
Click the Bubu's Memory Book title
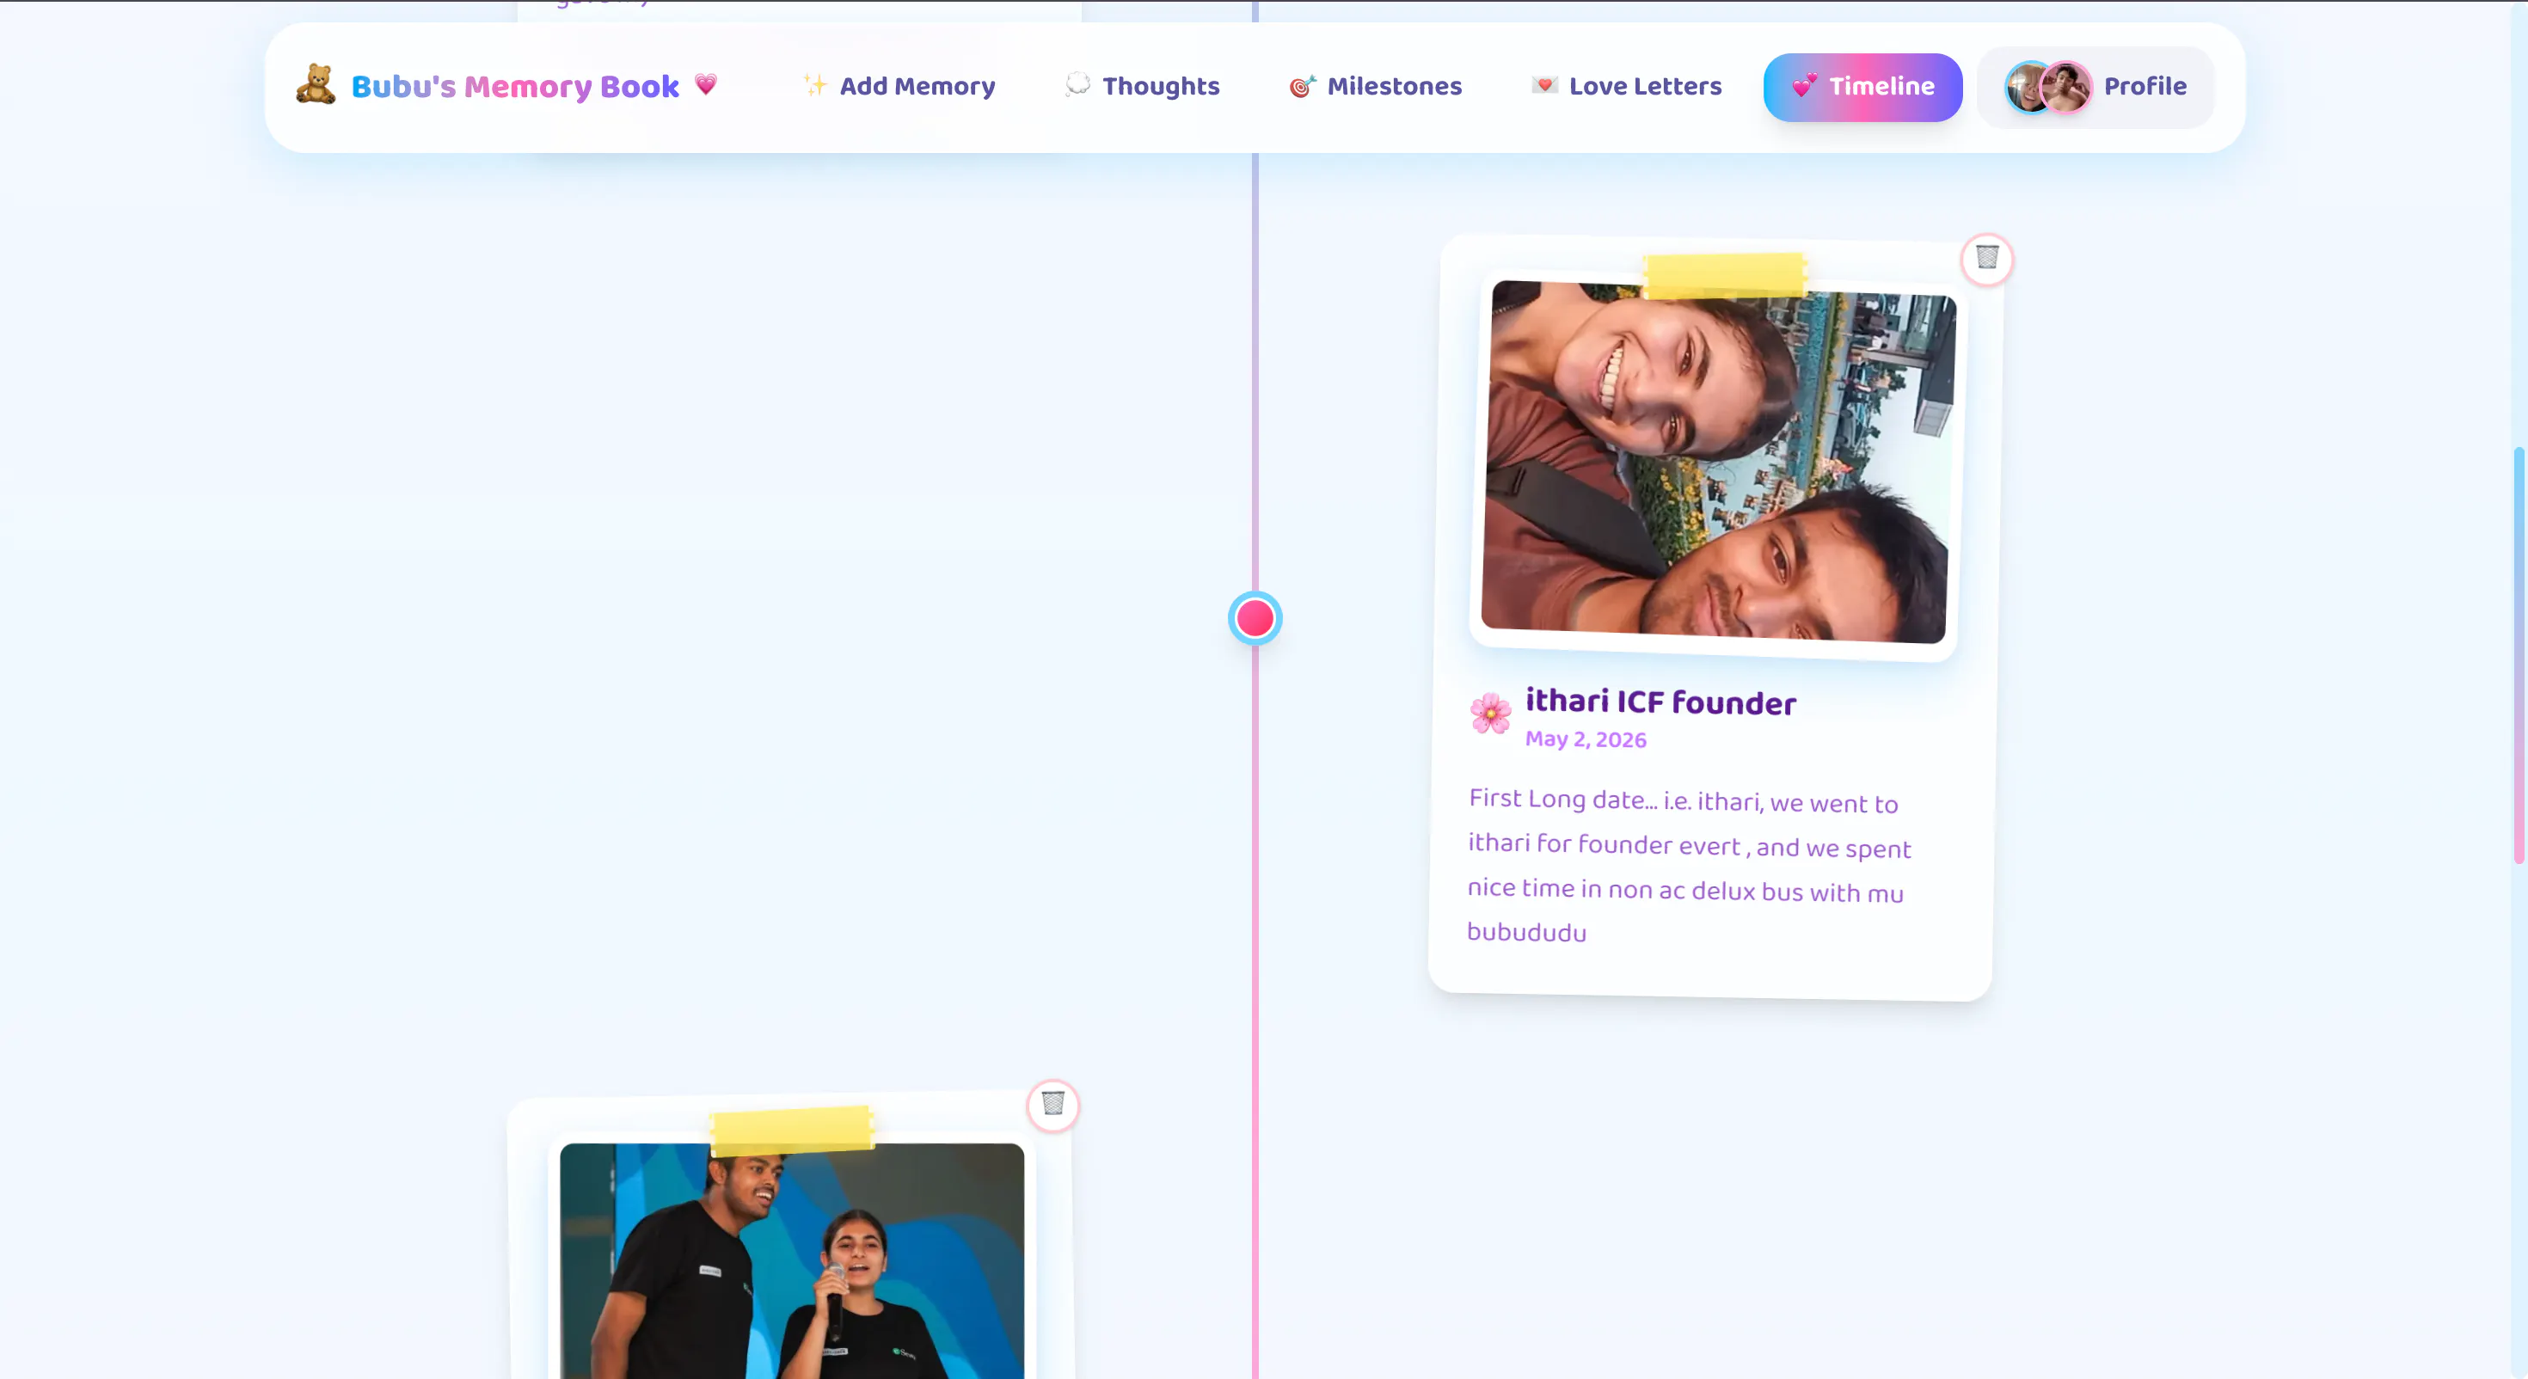point(515,86)
